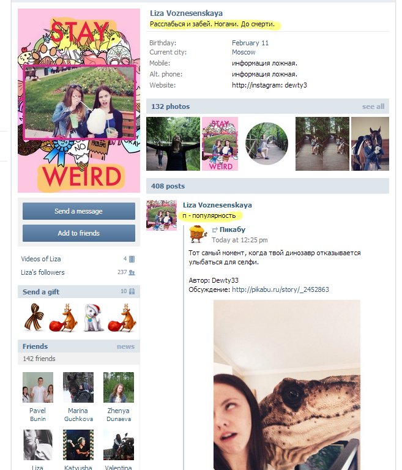
Task: Open the pikabu.ru story link
Action: coord(280,289)
